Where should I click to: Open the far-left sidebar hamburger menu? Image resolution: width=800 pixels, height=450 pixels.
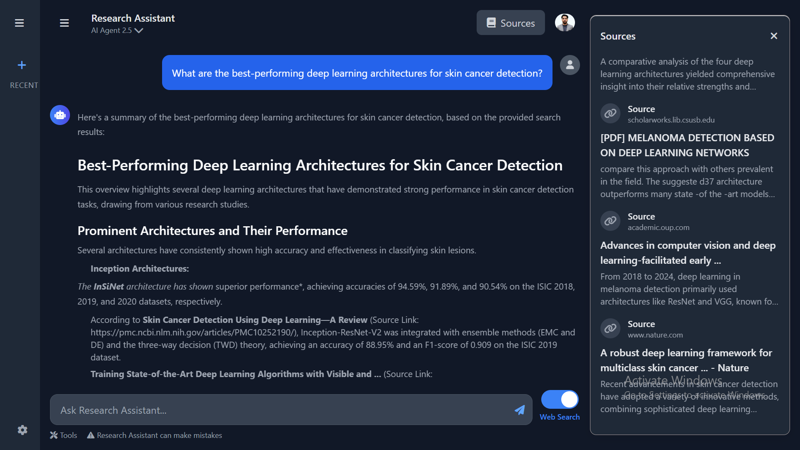point(19,23)
